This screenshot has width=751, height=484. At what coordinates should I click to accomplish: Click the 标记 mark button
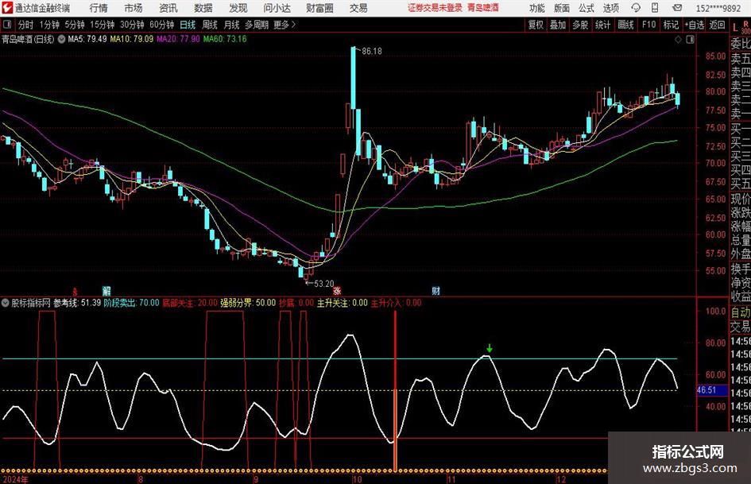click(671, 25)
